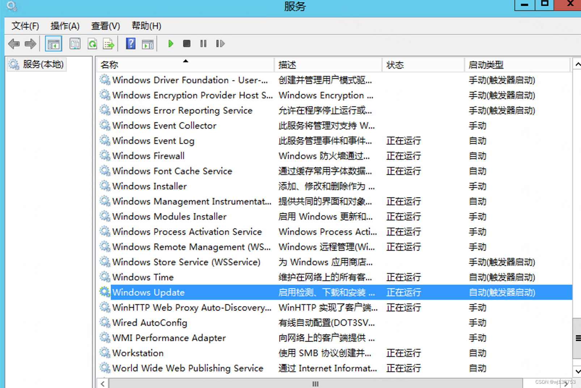Maximize the 服务 window
Image resolution: width=581 pixels, height=388 pixels.
(x=544, y=5)
